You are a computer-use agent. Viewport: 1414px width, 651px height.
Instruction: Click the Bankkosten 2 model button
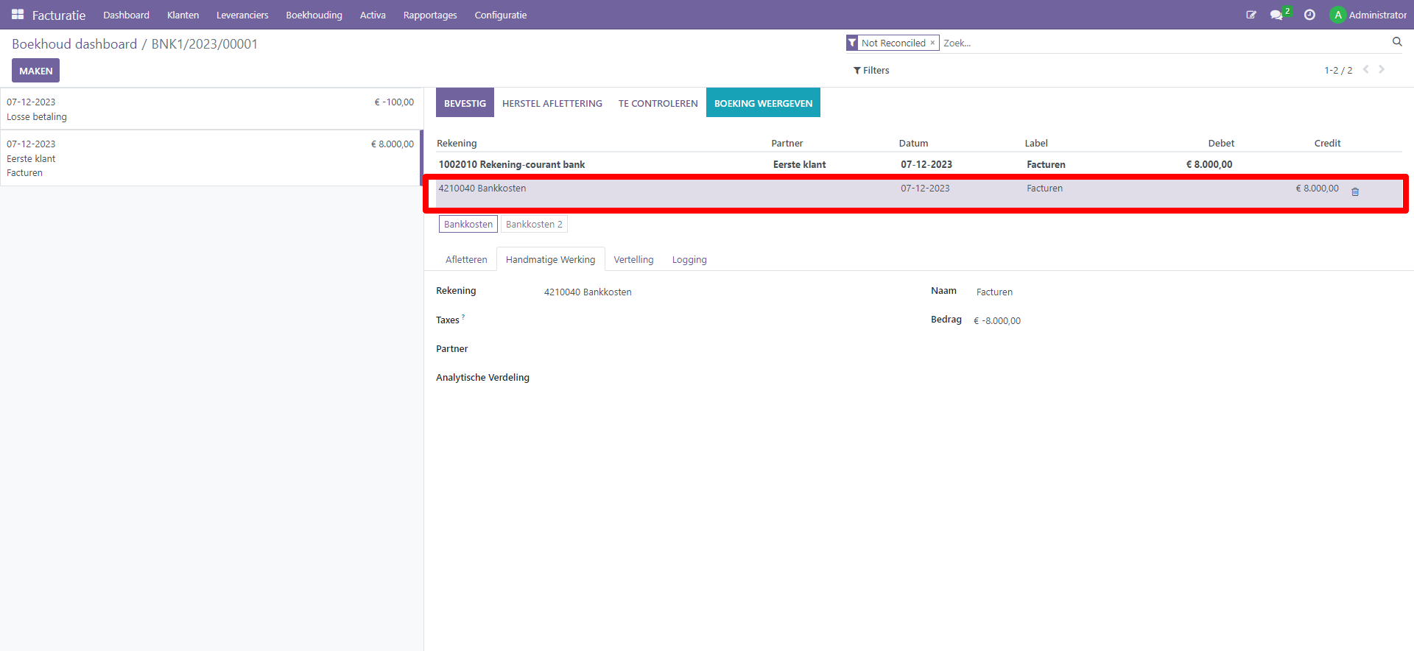pos(534,225)
